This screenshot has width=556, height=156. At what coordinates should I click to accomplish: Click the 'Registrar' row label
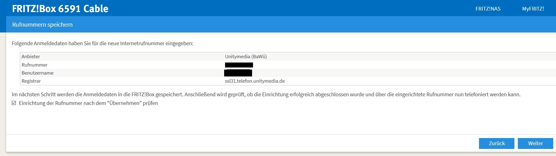pyautogui.click(x=31, y=81)
